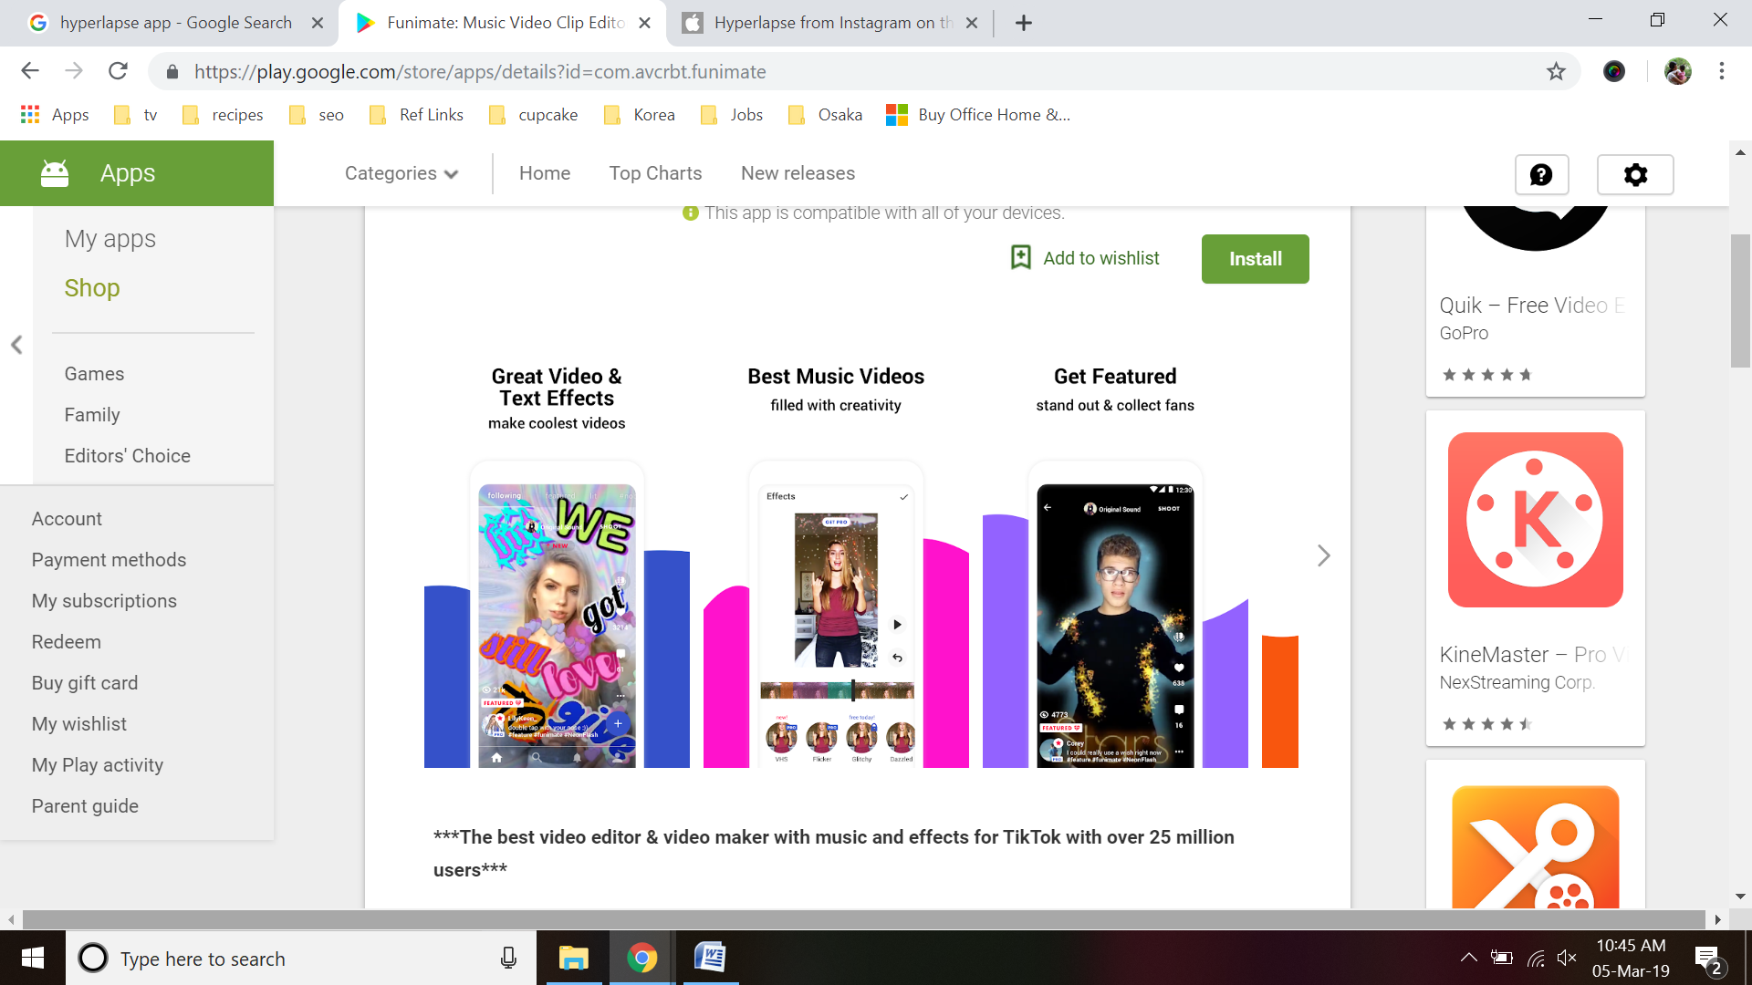Click the Android Apps header icon
This screenshot has height=985, width=1752.
coord(55,173)
